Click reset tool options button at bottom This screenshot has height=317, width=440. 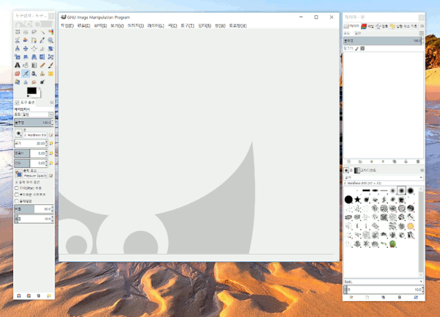click(49, 296)
